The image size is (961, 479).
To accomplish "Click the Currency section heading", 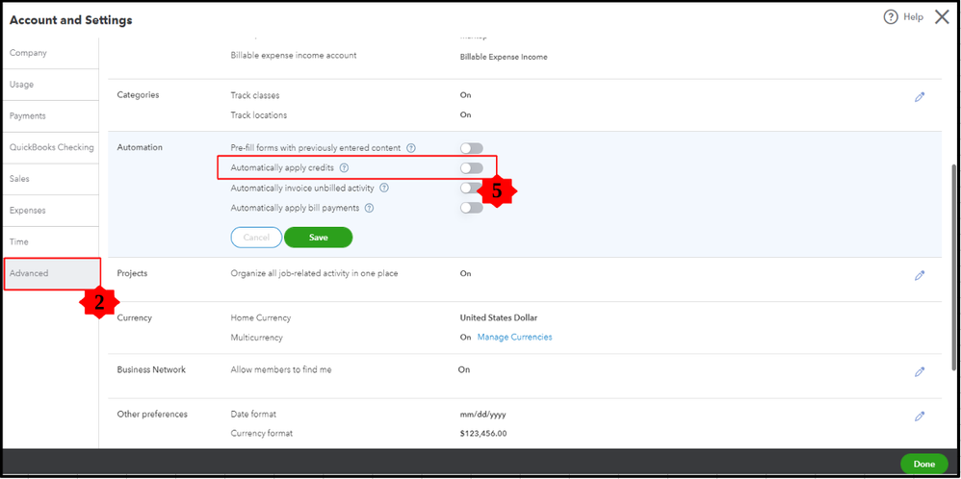I will pos(134,318).
